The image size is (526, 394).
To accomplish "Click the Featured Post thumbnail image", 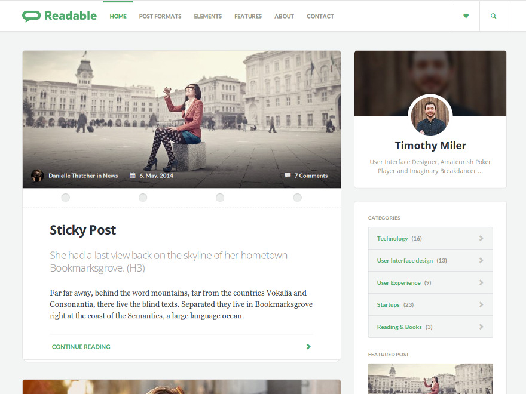I will click(x=430, y=378).
